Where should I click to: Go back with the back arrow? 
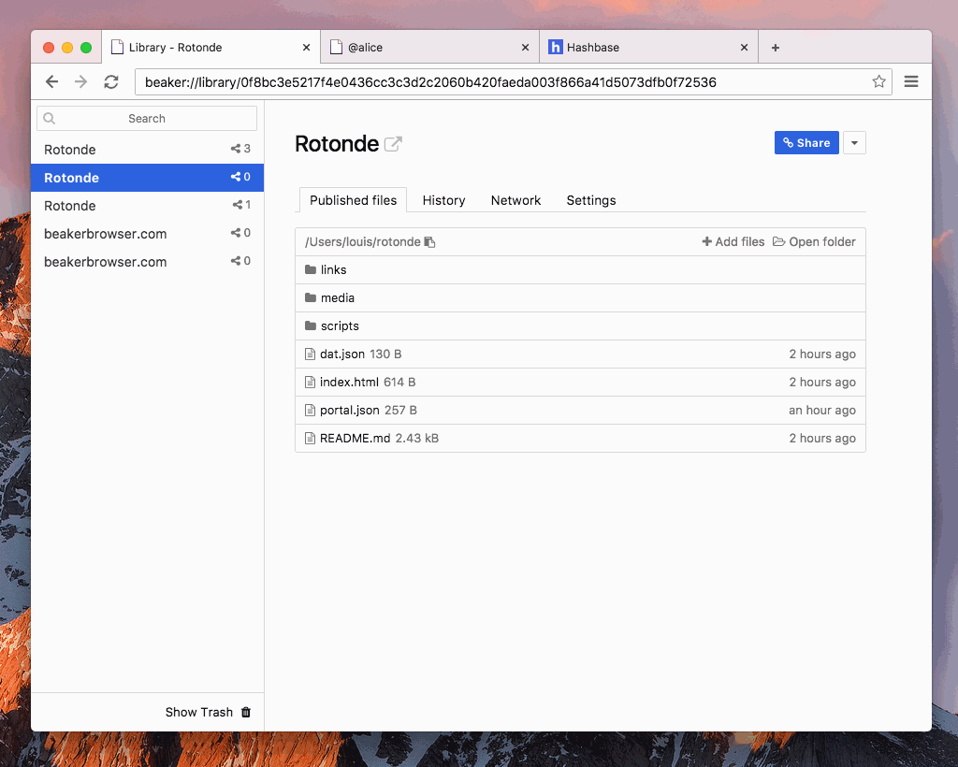(x=52, y=81)
